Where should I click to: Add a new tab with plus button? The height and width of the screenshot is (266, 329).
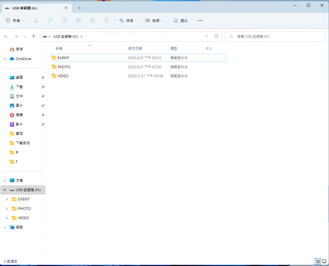(79, 8)
